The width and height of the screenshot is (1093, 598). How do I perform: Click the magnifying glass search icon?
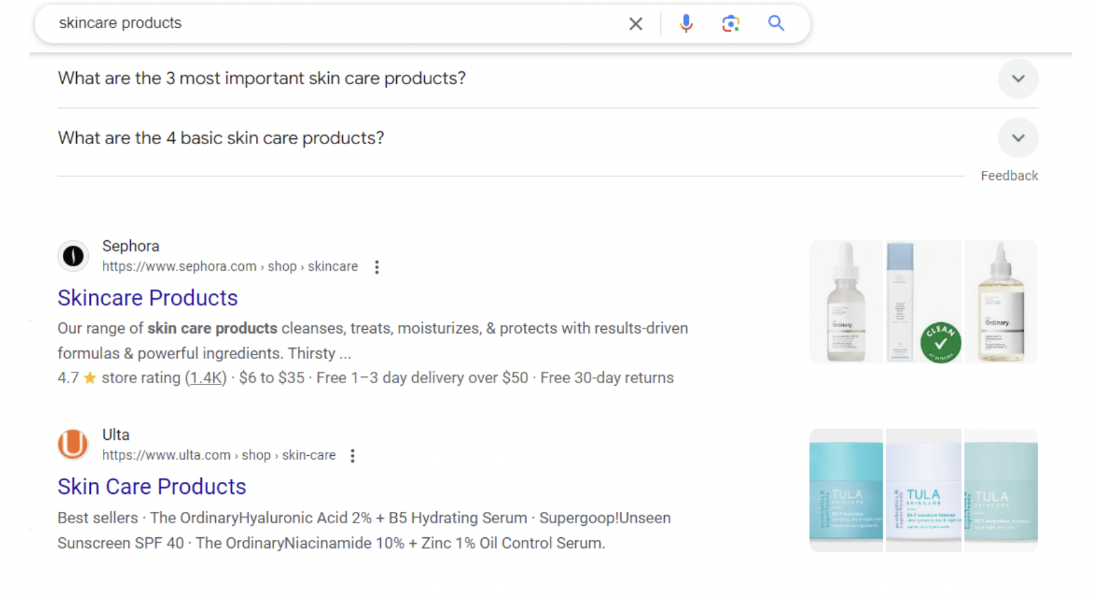point(776,23)
